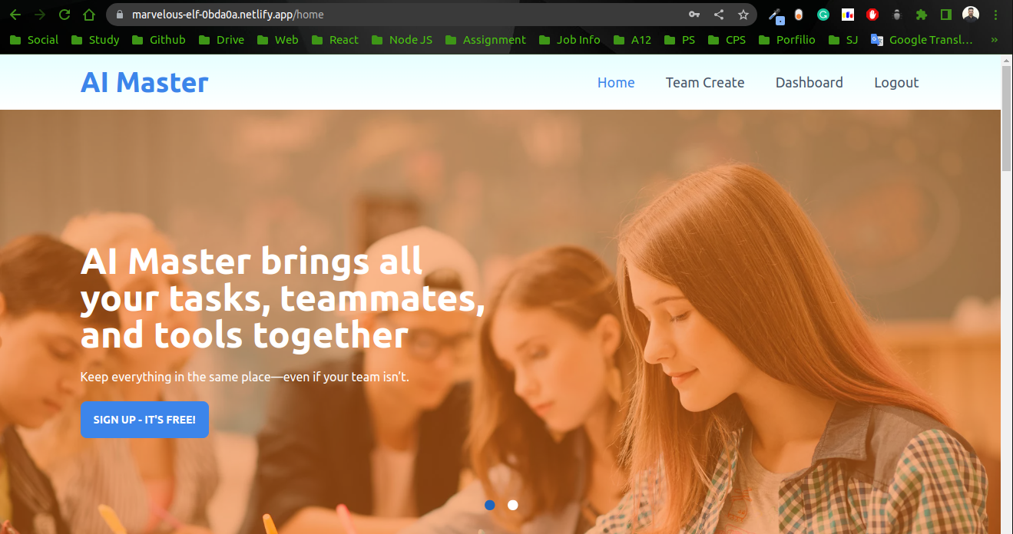Viewport: 1013px width, 534px height.
Task: Click Logout in the navigation bar
Action: click(896, 82)
